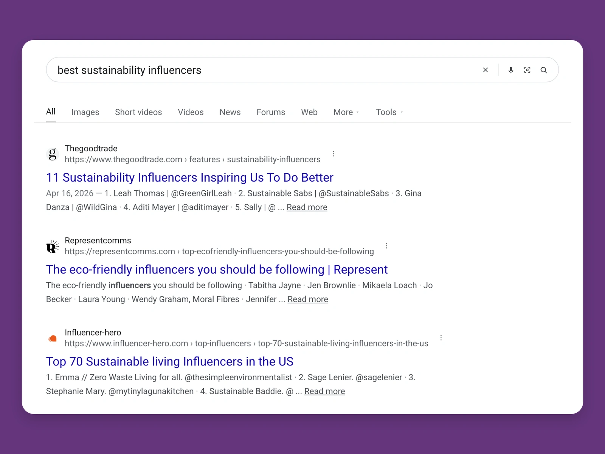The height and width of the screenshot is (454, 605).
Task: Select the All results tab
Action: 51,112
